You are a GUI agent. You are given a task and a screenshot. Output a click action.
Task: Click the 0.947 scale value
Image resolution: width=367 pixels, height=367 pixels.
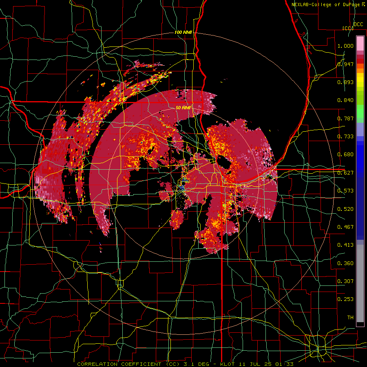click(345, 64)
